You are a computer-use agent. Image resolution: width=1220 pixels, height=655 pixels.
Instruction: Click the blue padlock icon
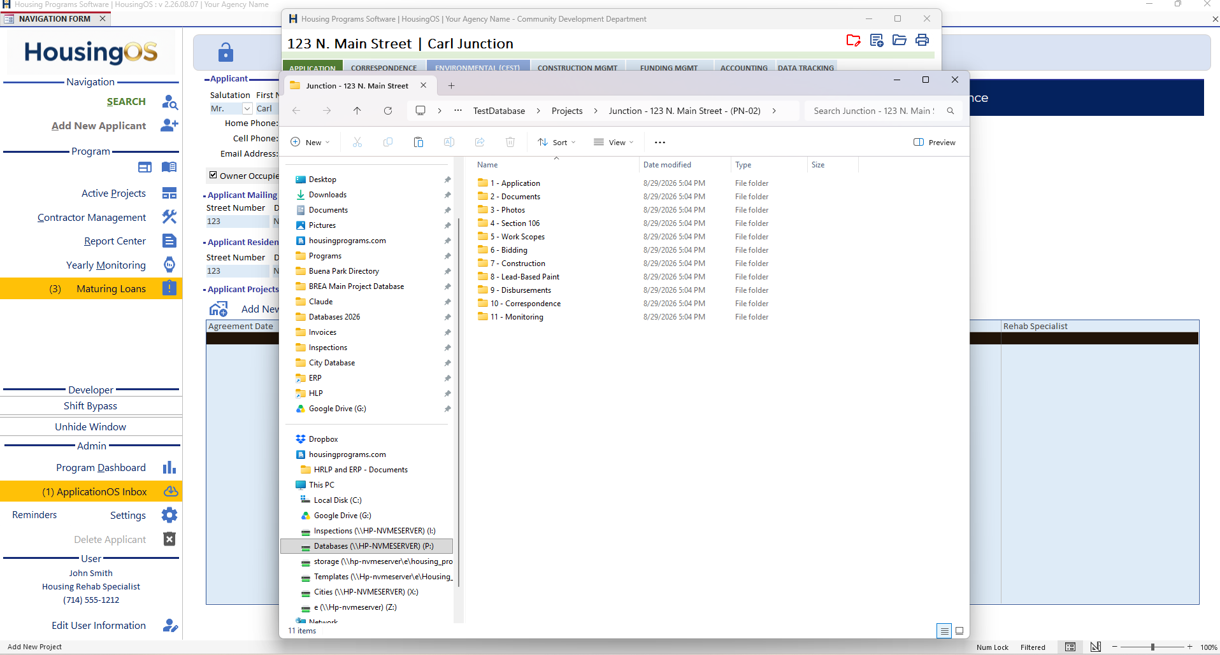[x=226, y=52]
